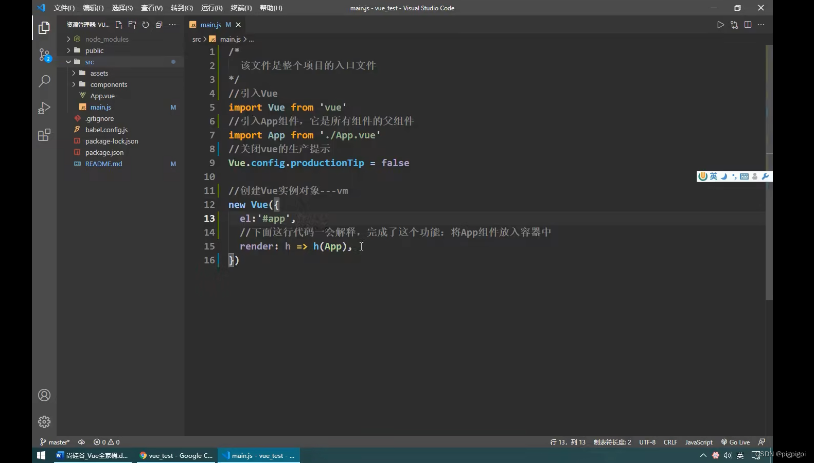Open the 文件(F) menu
The image size is (814, 463).
coord(64,8)
